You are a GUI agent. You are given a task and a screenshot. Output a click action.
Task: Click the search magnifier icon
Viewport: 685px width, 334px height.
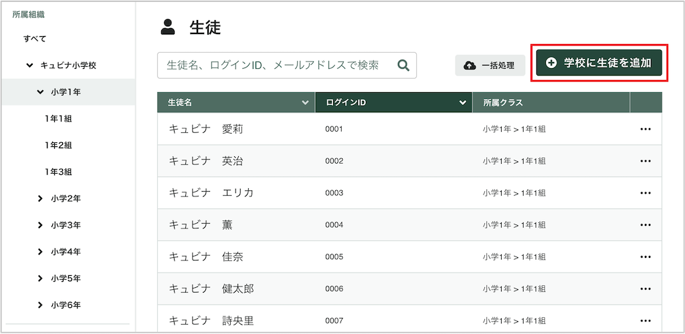pyautogui.click(x=403, y=66)
